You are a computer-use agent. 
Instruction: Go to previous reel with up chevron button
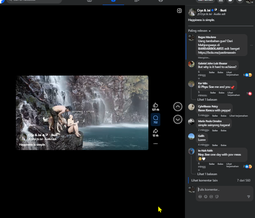click(177, 107)
